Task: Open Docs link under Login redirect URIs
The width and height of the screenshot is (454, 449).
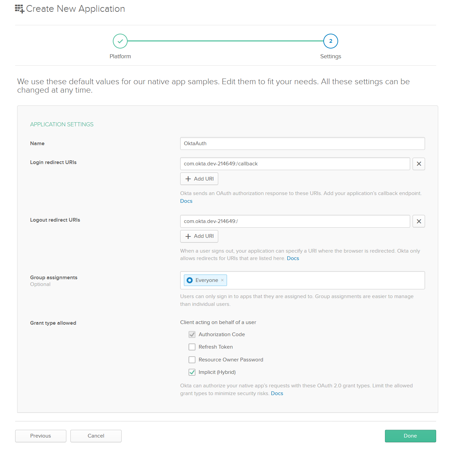Action: point(186,201)
